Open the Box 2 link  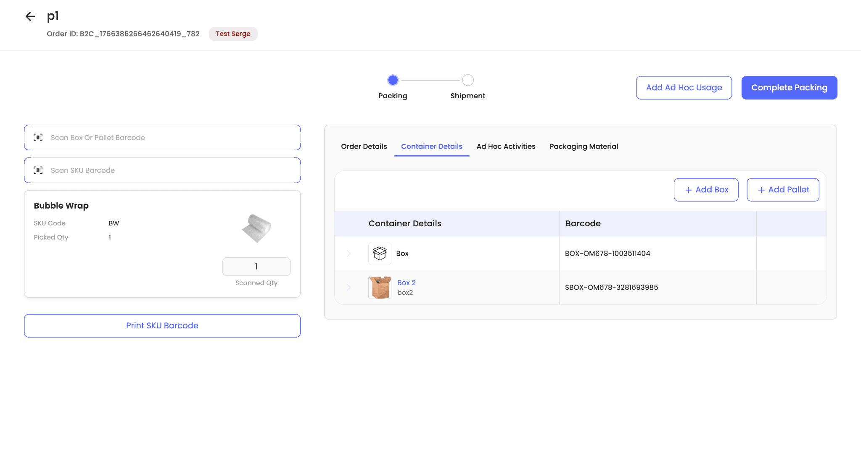(406, 283)
